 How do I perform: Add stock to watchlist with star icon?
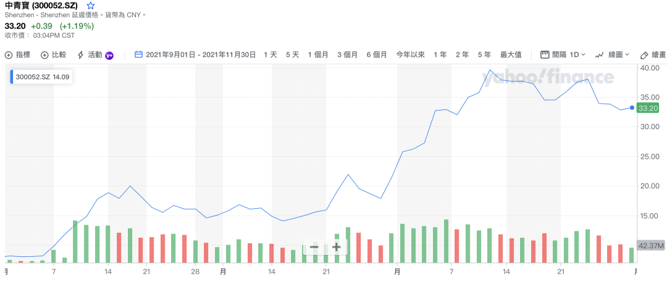click(91, 6)
